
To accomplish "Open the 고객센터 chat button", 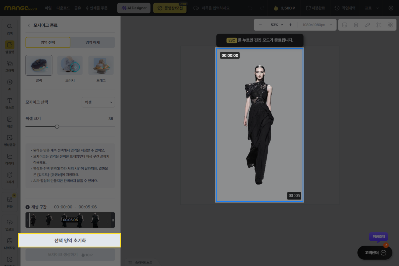I will 375,253.
